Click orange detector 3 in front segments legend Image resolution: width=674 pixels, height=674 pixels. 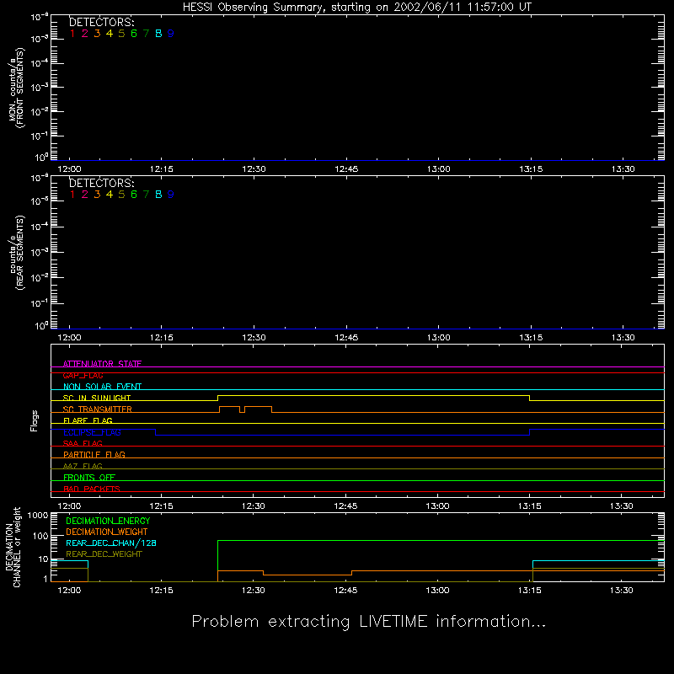pos(97,34)
